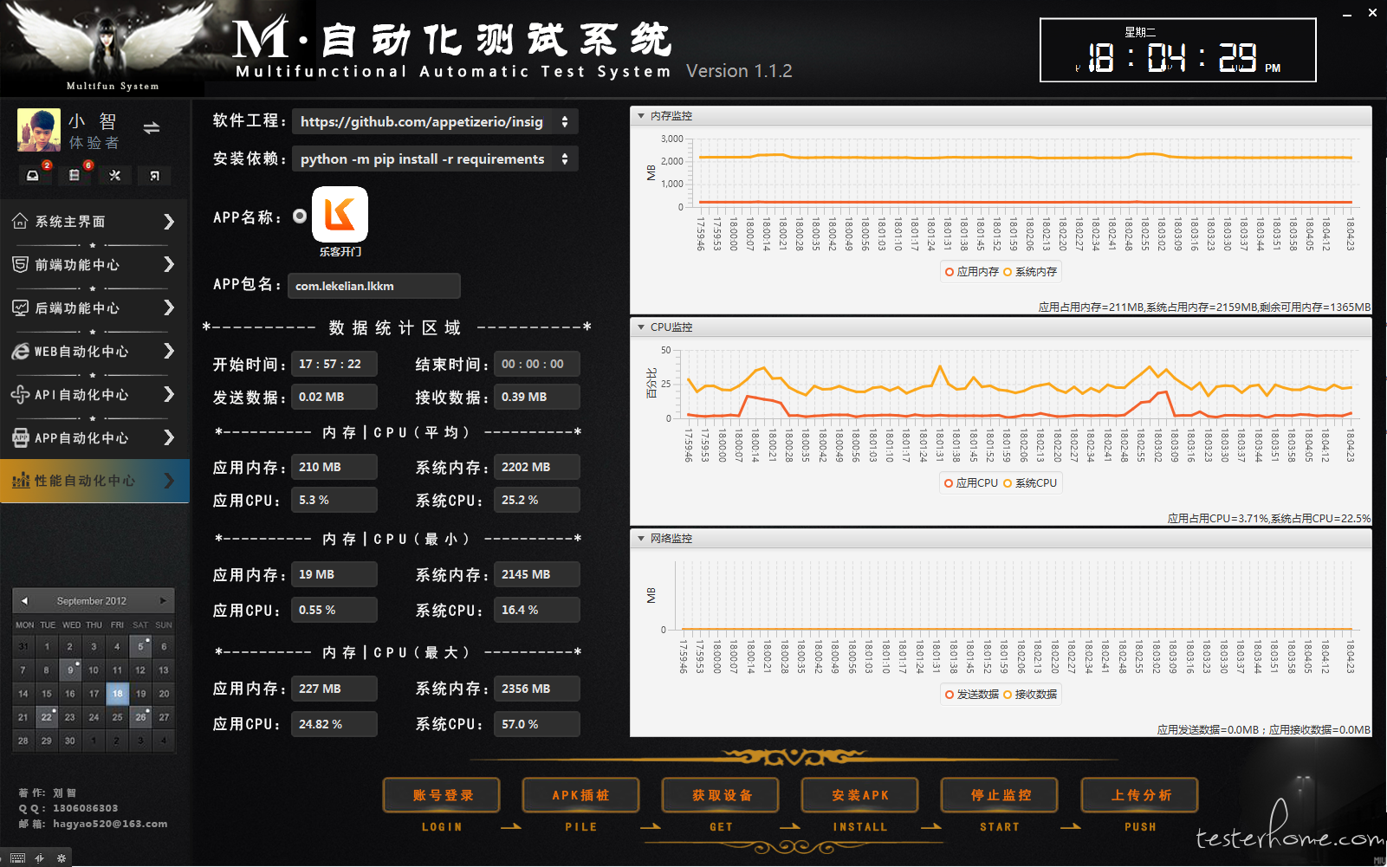Toggle the 系统CPU legend series
The height and width of the screenshot is (867, 1387).
coord(1030,483)
